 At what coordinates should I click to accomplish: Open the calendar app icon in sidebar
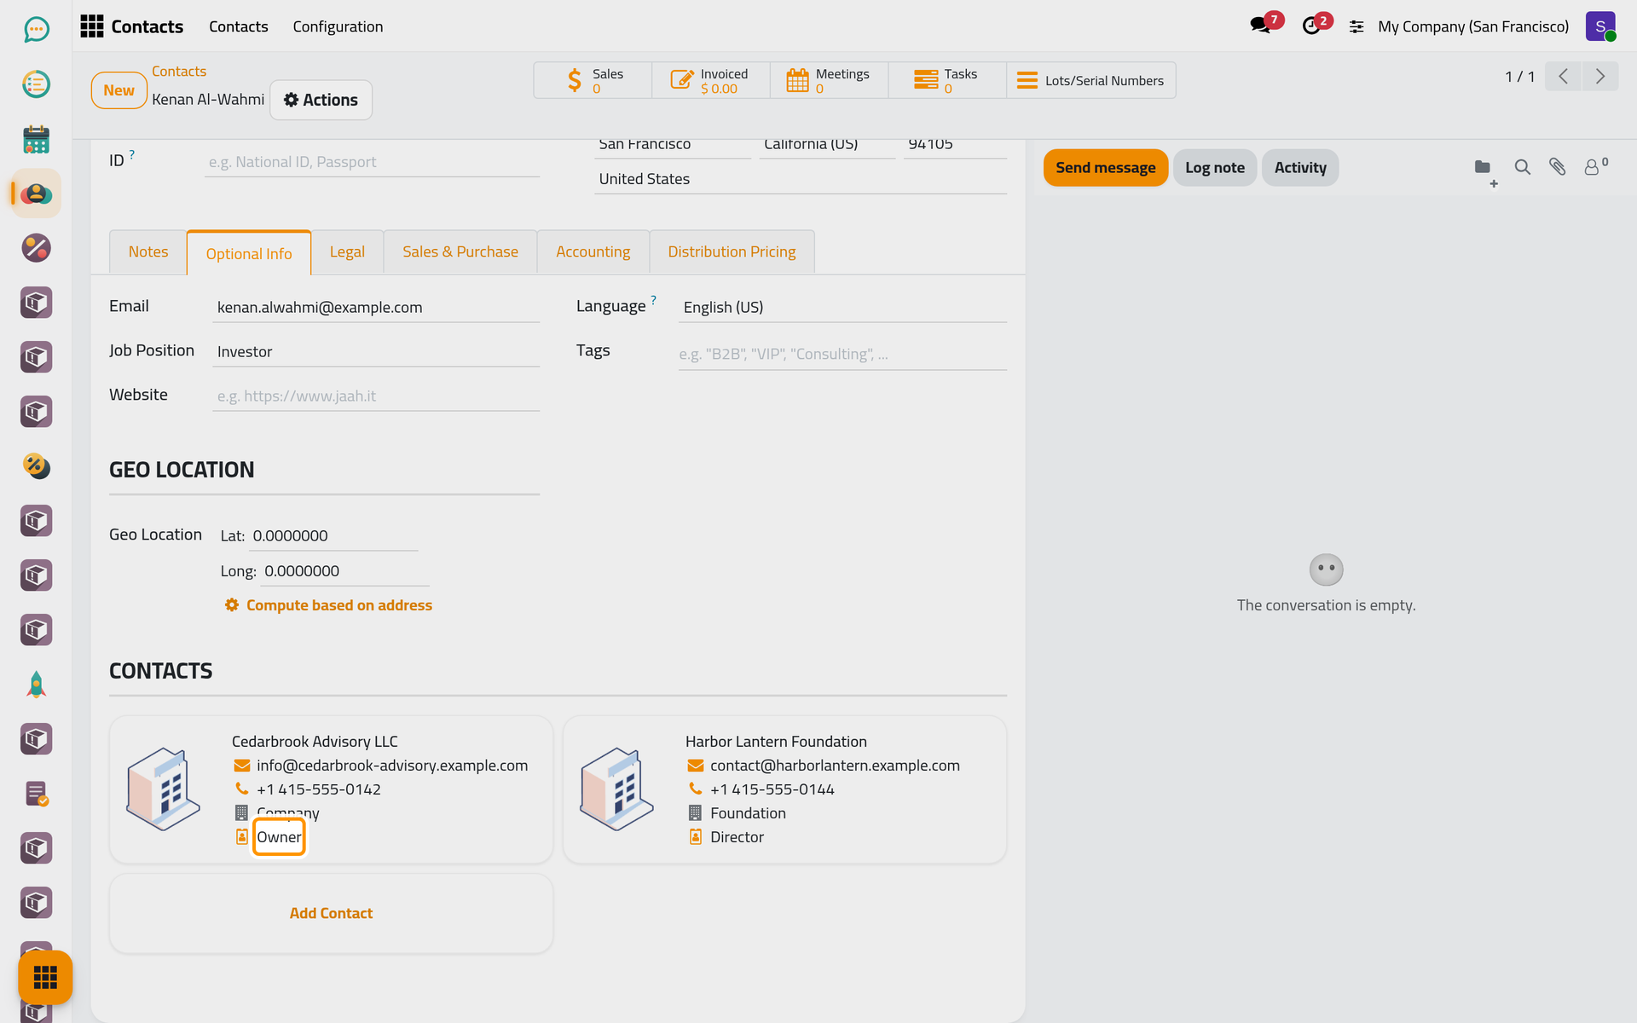tap(36, 139)
